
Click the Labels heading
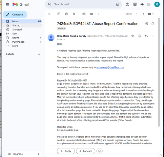point(10,54)
